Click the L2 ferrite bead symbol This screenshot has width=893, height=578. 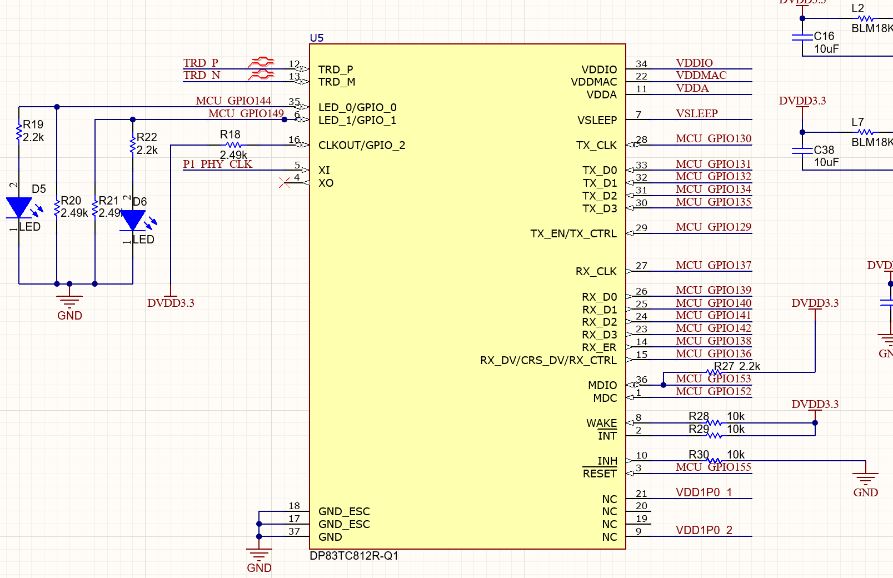point(865,18)
